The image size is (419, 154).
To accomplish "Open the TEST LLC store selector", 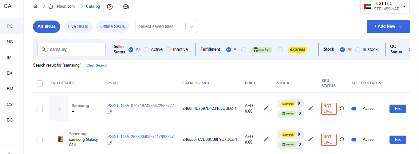I will [x=385, y=6].
